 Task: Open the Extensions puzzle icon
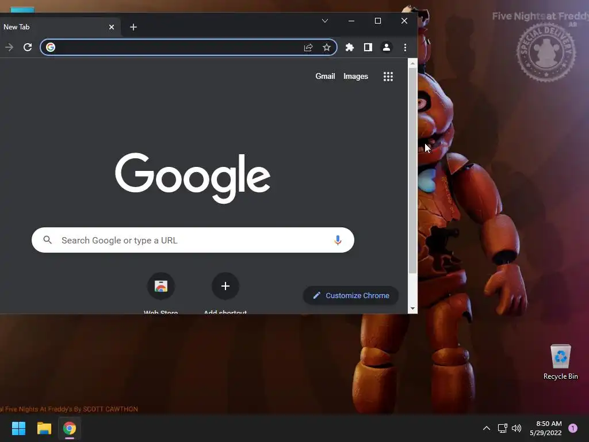pos(349,47)
